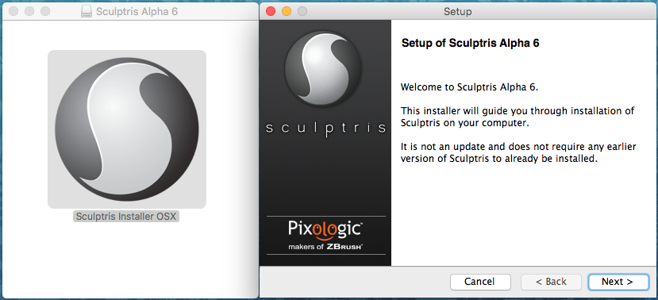Click the Pixologic logo in the sidebar
This screenshot has width=658, height=300.
325,229
